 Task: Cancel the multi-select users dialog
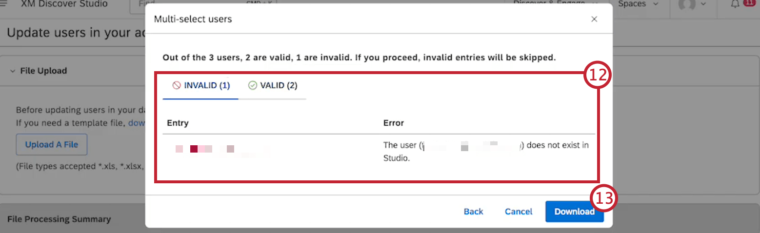[x=519, y=212]
